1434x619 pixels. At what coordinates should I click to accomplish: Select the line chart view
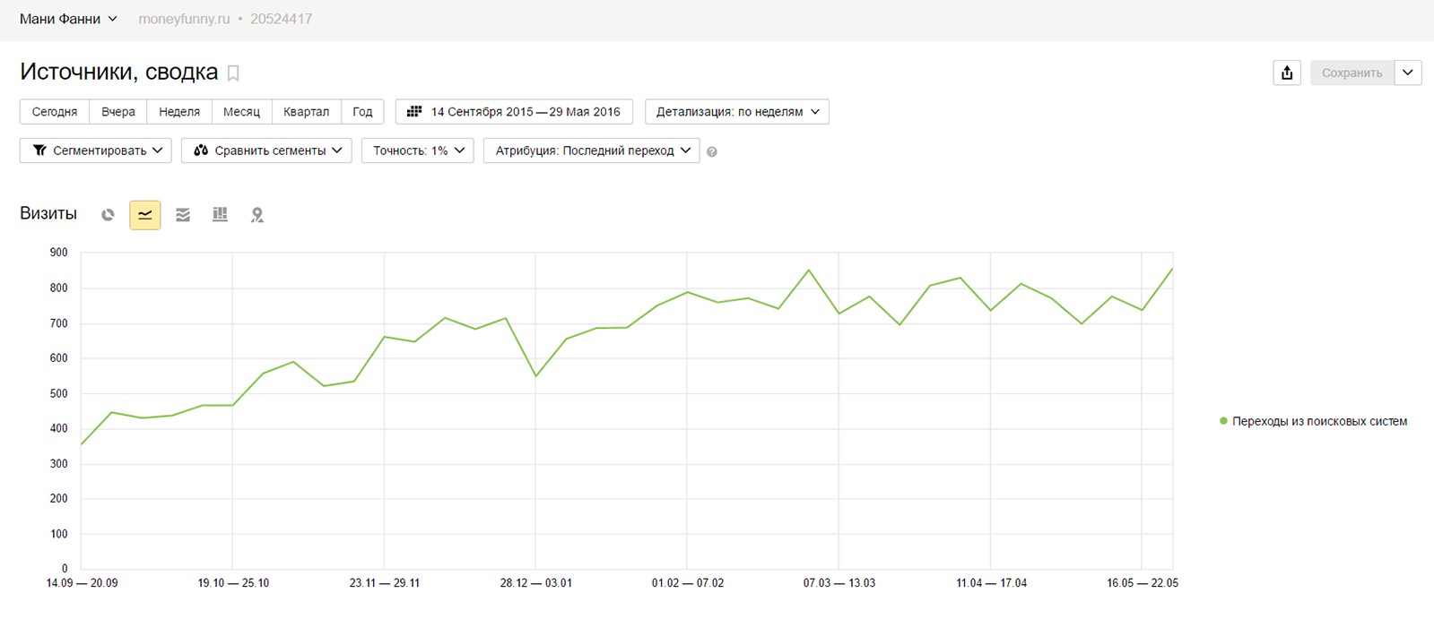coord(145,215)
